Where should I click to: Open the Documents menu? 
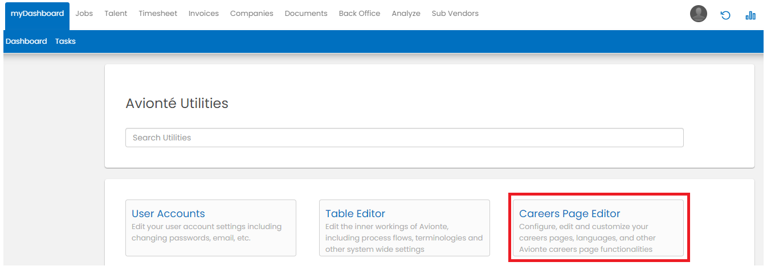tap(306, 13)
